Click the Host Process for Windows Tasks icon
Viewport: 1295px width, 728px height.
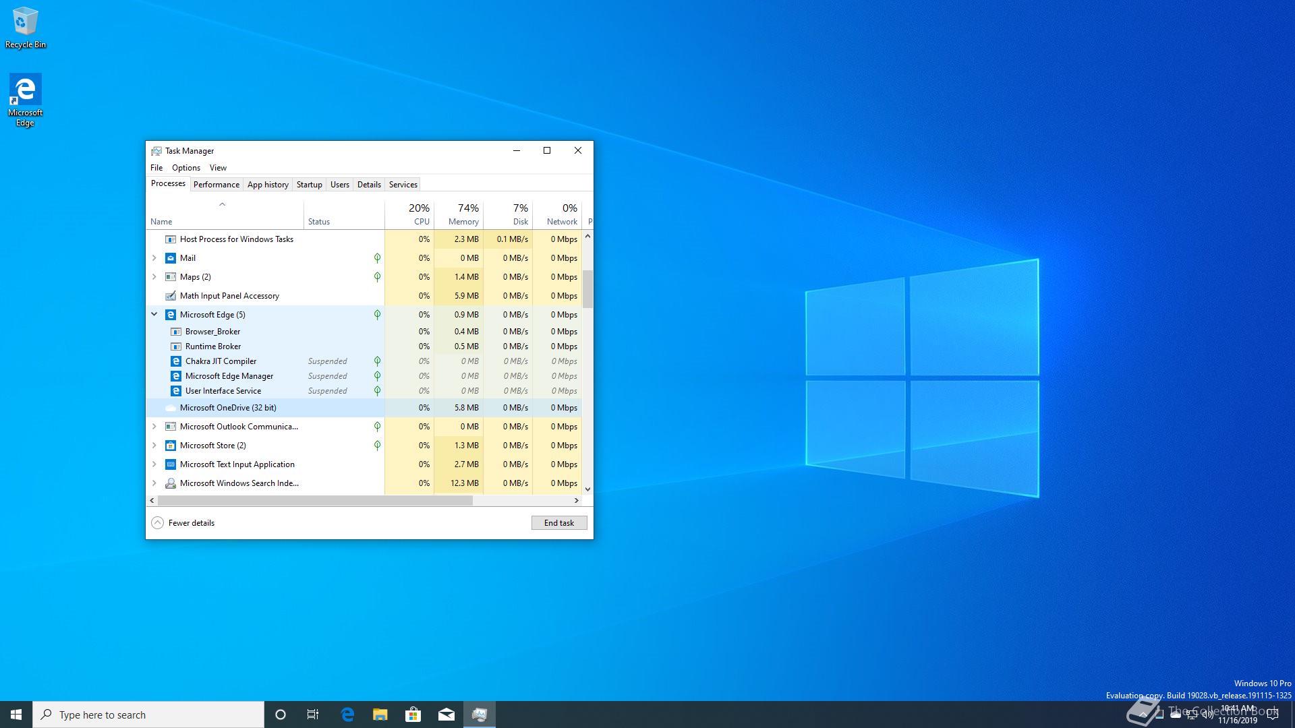[x=171, y=239]
